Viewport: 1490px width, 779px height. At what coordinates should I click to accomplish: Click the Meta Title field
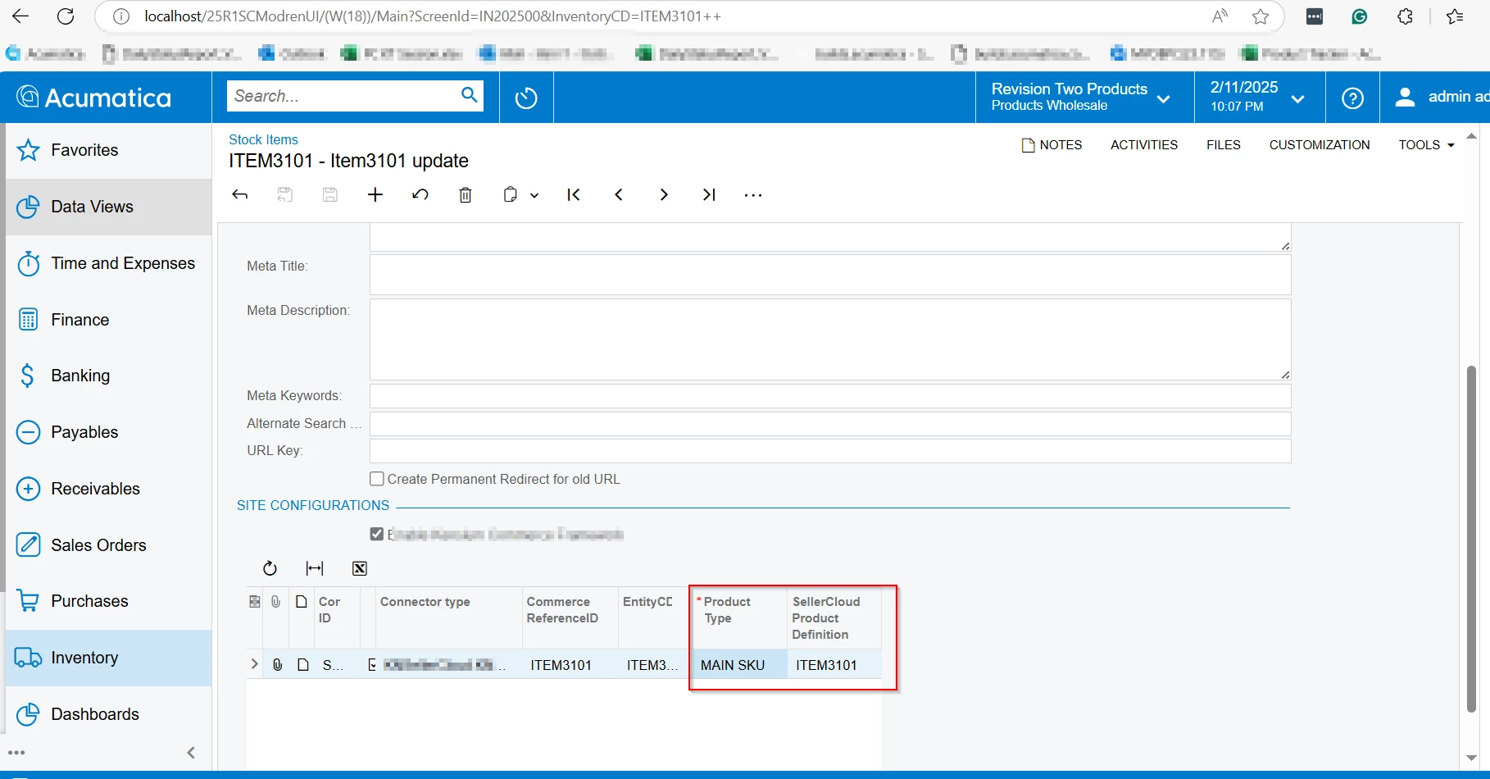tap(830, 275)
